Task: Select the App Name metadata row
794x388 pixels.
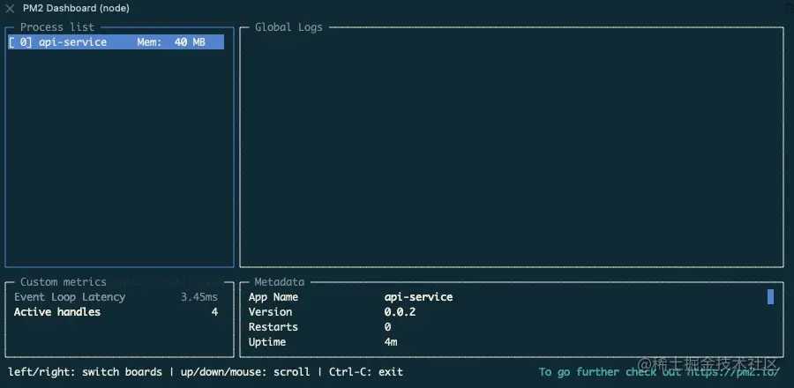Action: tap(350, 297)
